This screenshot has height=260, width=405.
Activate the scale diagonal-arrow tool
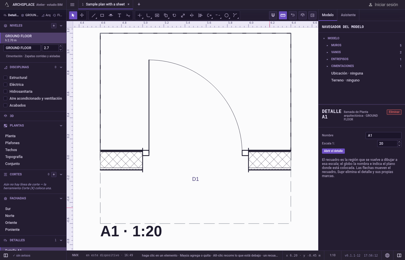point(183,15)
